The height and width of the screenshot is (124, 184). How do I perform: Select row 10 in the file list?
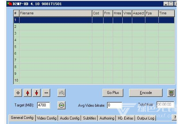click(94, 81)
